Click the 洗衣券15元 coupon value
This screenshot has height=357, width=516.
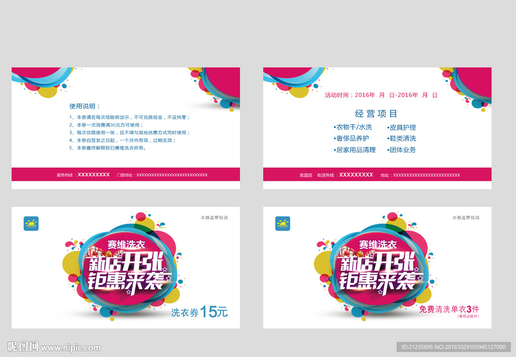pos(200,312)
